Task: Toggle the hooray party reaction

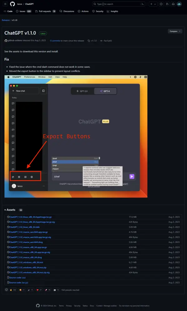Action: (x=30, y=290)
